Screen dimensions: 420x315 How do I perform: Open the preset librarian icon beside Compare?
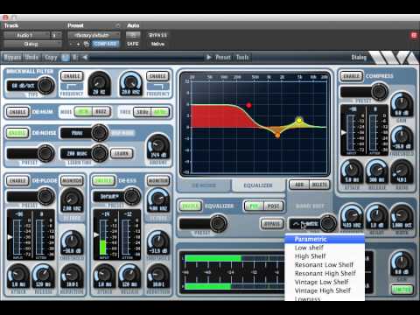[87, 44]
